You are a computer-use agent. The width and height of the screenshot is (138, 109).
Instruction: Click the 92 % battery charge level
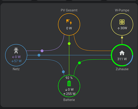[x=69, y=78]
